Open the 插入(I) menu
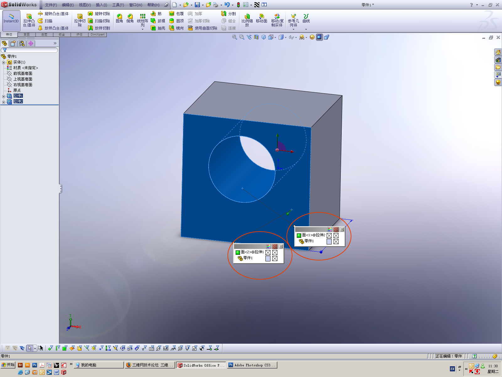502x377 pixels. pos(101,5)
